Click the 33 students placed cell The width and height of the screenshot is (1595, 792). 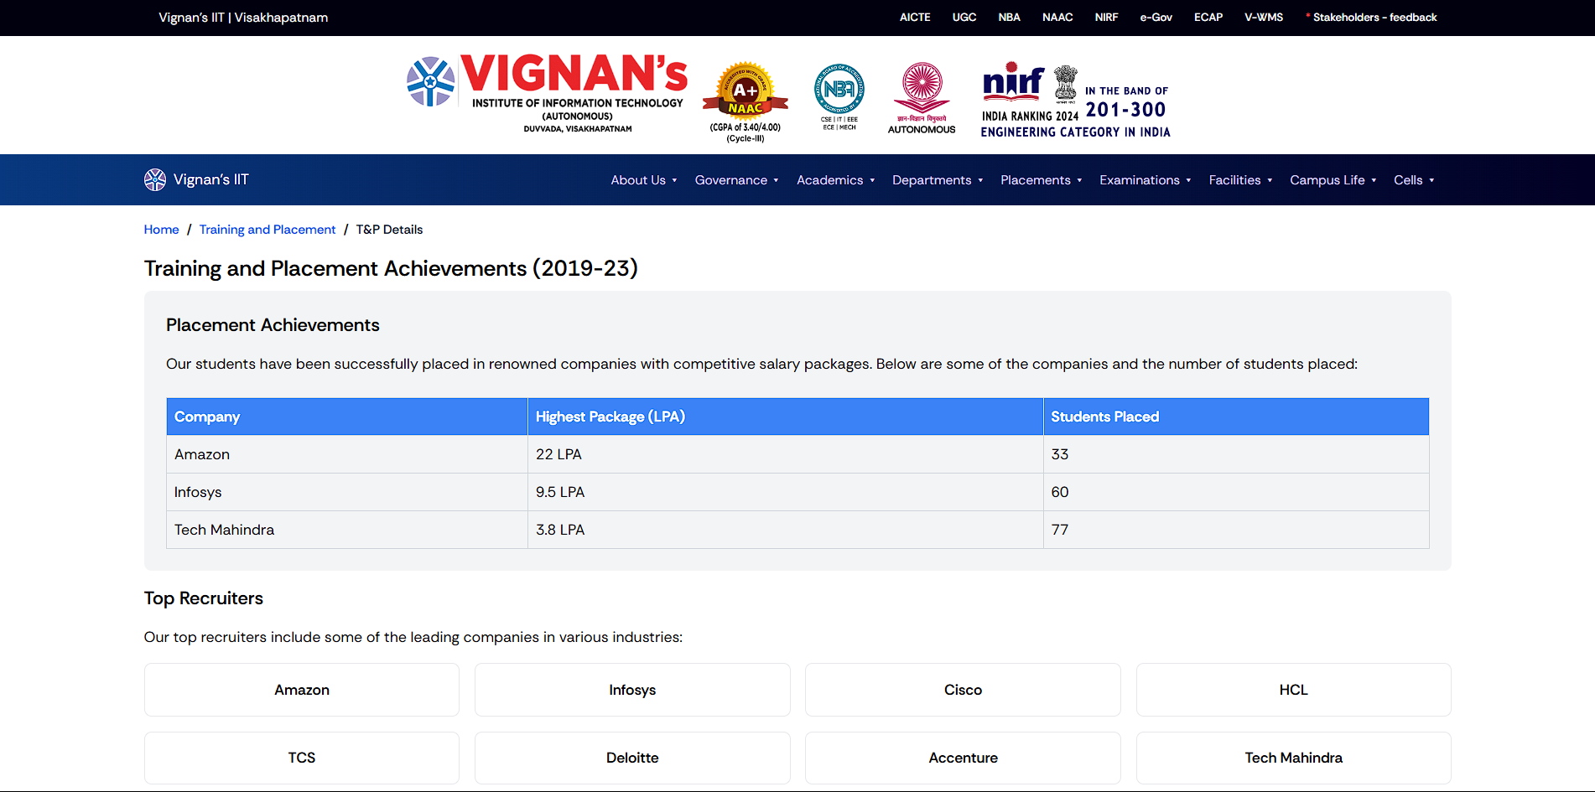[x=1236, y=454]
